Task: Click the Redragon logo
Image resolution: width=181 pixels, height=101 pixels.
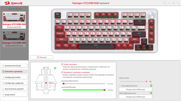Action: tap(14, 3)
